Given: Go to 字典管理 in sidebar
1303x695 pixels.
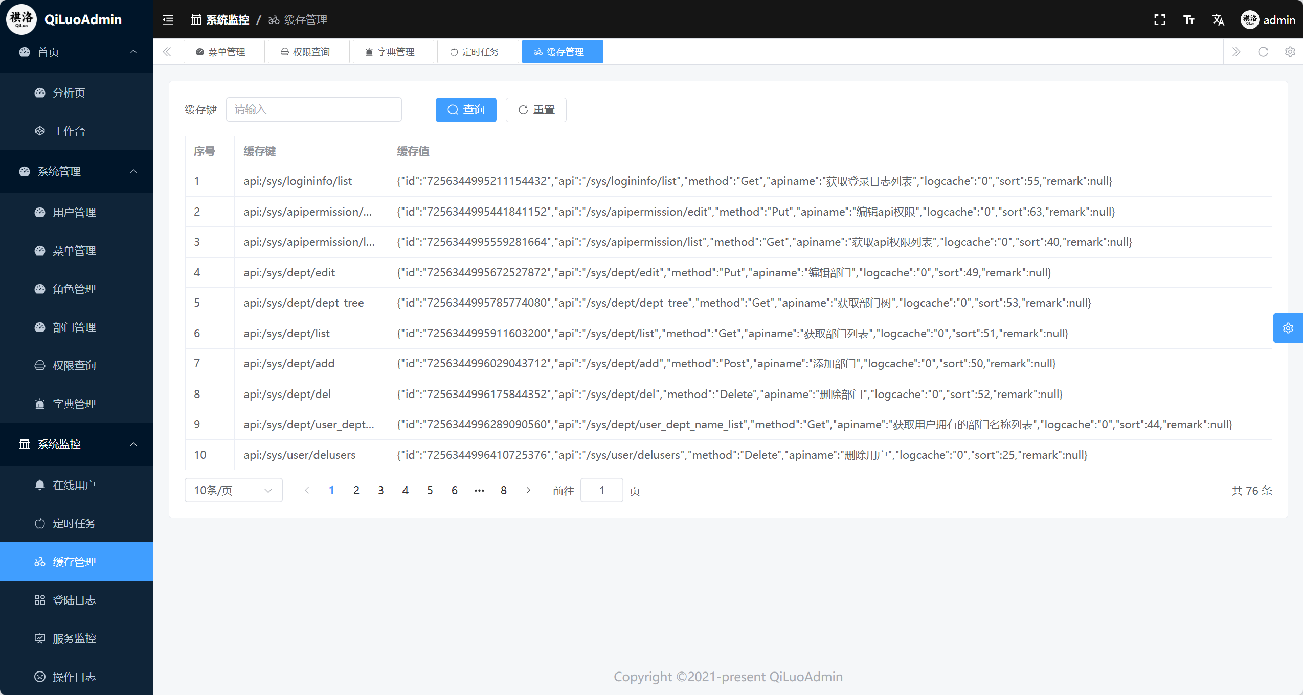Looking at the screenshot, I should click(x=77, y=404).
